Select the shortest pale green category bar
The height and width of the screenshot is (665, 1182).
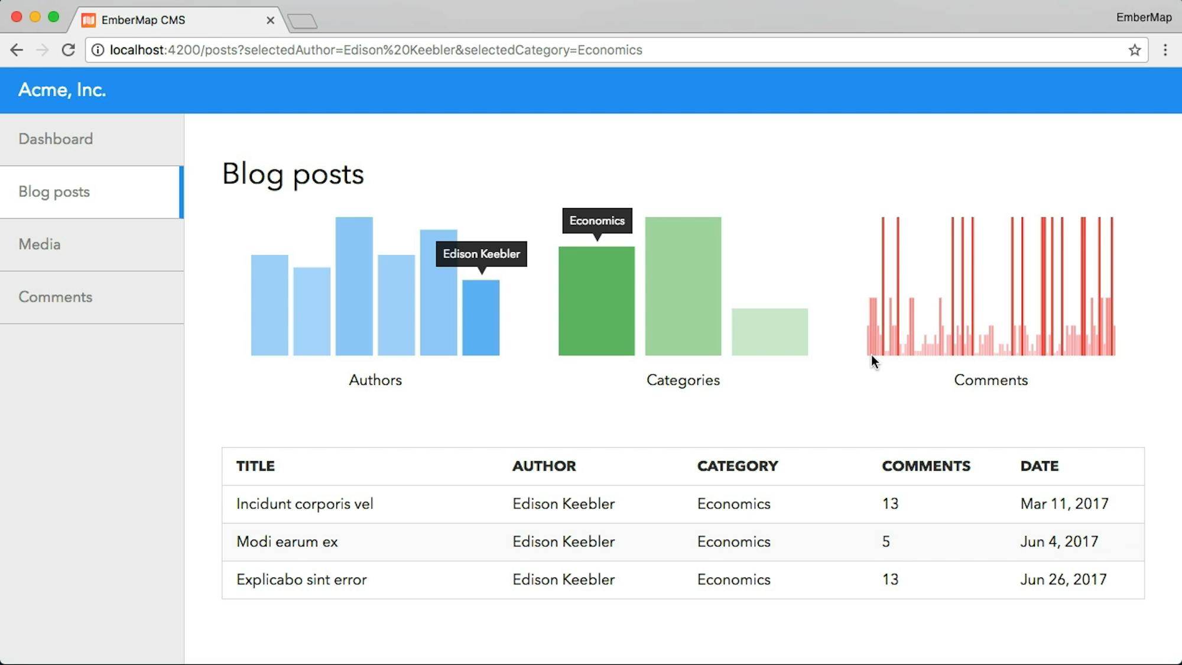769,332
